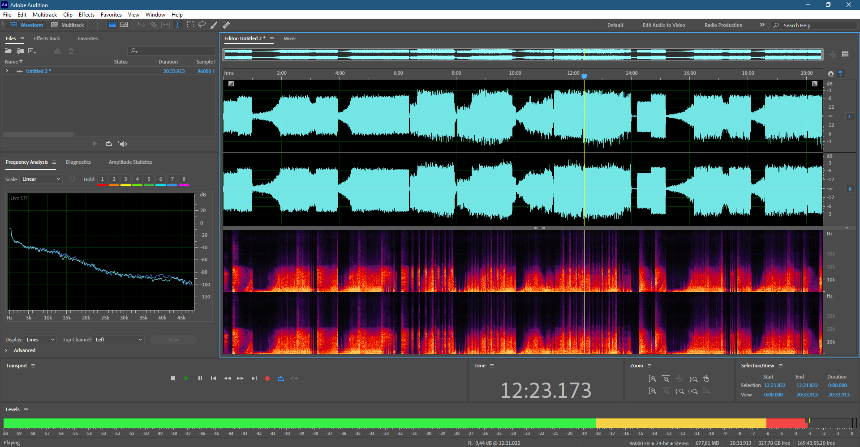Select the Lasso Selection tool
Image resolution: width=860 pixels, height=447 pixels.
pos(202,25)
